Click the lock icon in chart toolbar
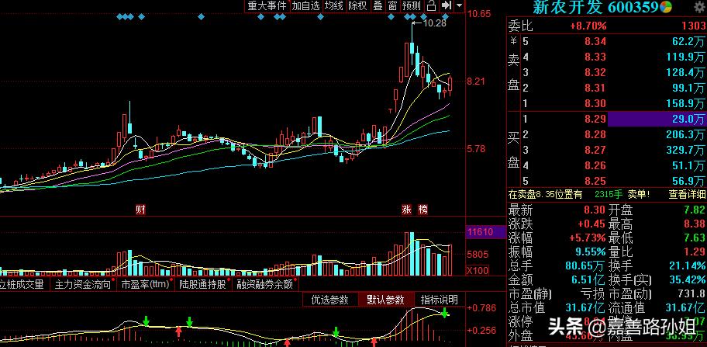Viewport: 707px width, 347px height. pos(431,6)
